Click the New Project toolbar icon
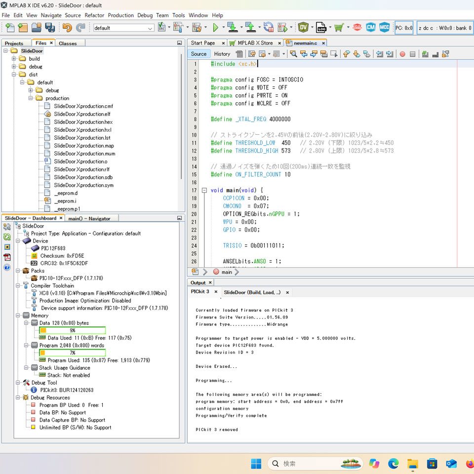 coord(23,28)
